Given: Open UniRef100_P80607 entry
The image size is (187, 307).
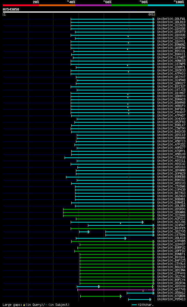Looking at the screenshot, I should (171, 112).
